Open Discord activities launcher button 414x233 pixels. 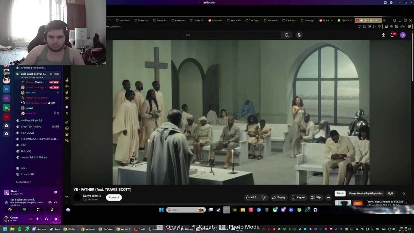click(x=38, y=209)
